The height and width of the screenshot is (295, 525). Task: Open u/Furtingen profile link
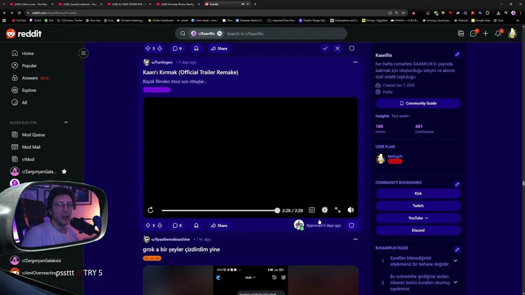click(x=162, y=62)
